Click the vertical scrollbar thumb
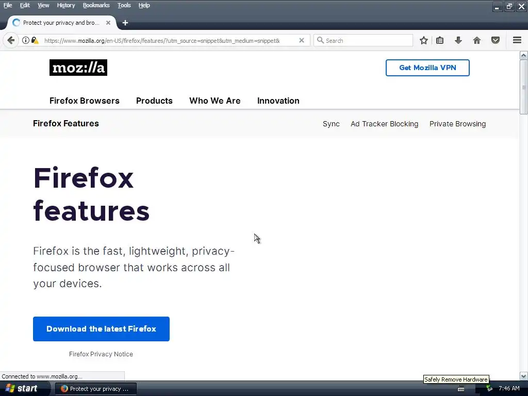This screenshot has height=396, width=528. tap(524, 87)
